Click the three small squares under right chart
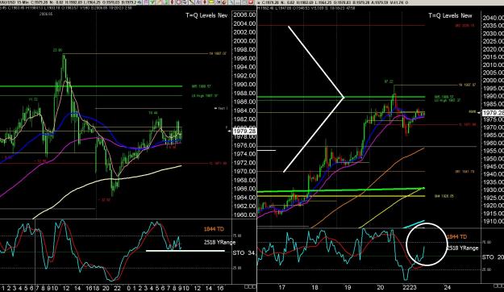The width and height of the screenshot is (504, 292). pos(499,286)
